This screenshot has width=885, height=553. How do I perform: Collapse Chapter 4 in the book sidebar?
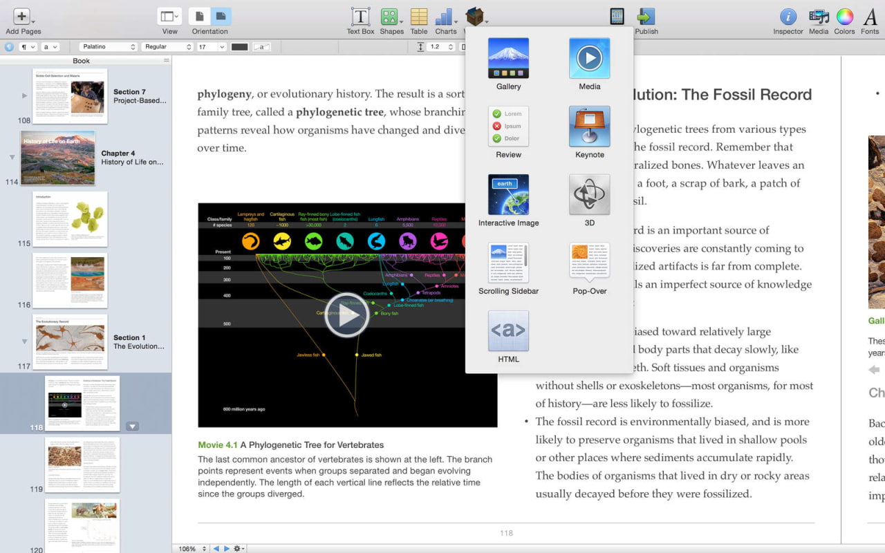pos(11,158)
